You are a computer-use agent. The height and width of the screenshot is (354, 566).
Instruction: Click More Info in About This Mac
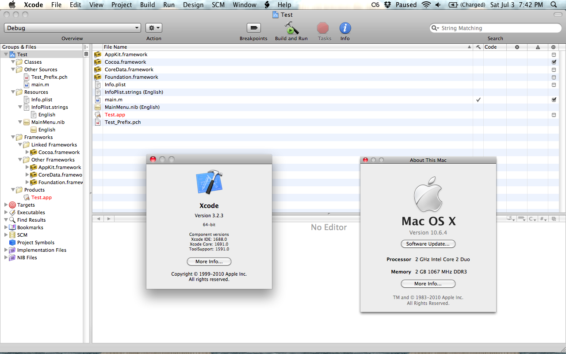tap(428, 284)
